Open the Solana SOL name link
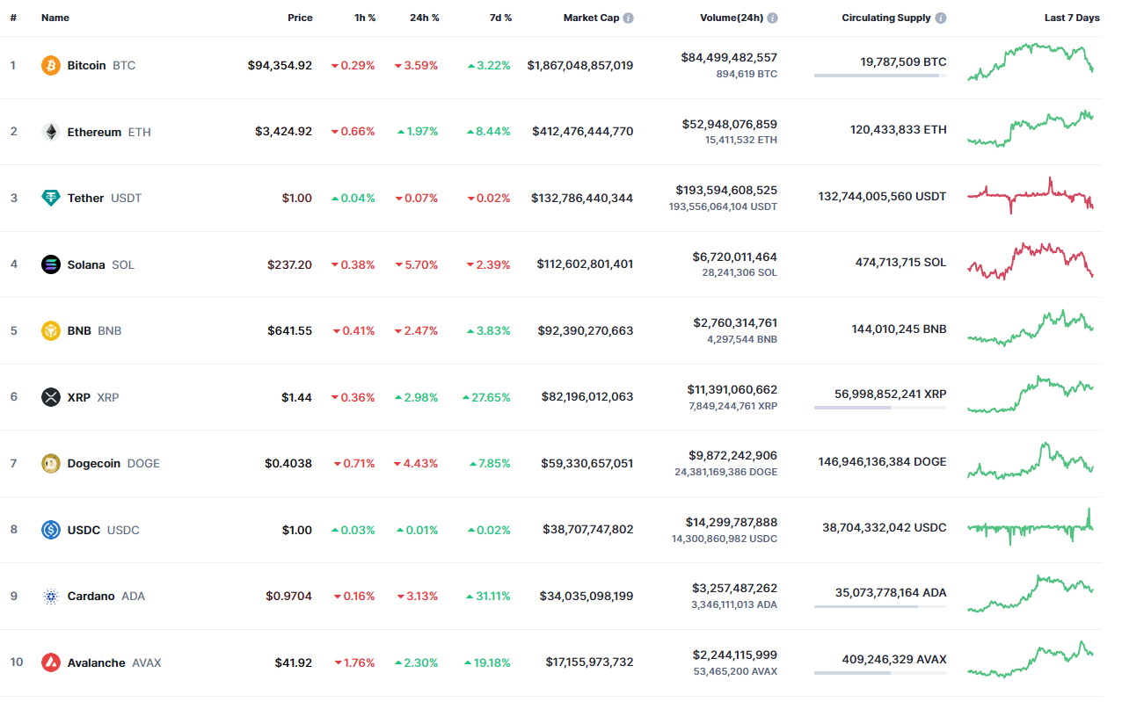This screenshot has width=1122, height=702. point(100,264)
